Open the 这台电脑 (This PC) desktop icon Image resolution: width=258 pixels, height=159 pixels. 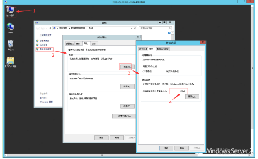(10, 11)
